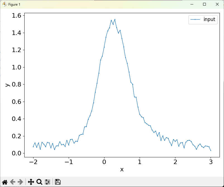This screenshot has width=224, height=187.
Task: Click the y-axis tick label 1.6
Action: pos(16,16)
